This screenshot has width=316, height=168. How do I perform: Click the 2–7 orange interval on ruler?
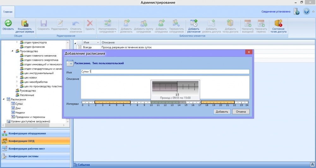click(112, 102)
